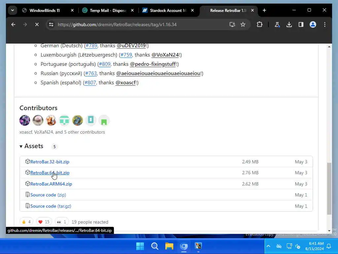The image size is (338, 254).
Task: Click the address bar URL
Action: click(117, 24)
